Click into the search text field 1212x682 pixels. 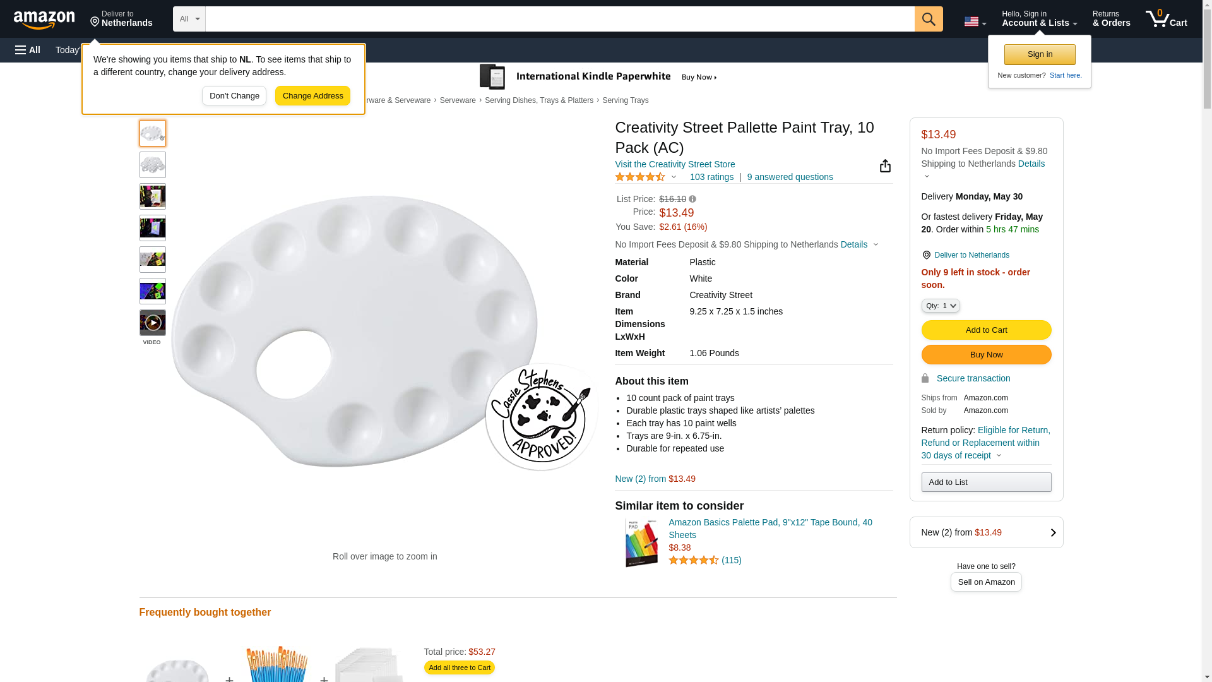pyautogui.click(x=559, y=19)
